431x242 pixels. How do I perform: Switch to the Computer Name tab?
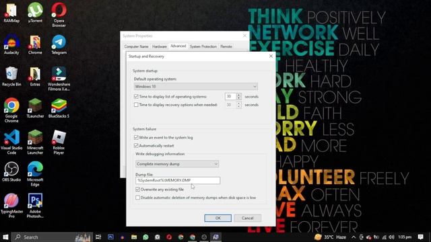(136, 46)
